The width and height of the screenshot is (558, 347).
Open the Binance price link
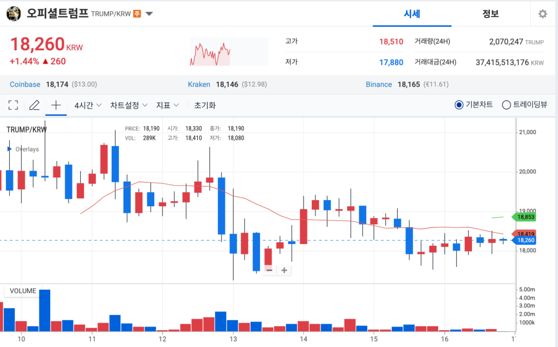pos(379,85)
